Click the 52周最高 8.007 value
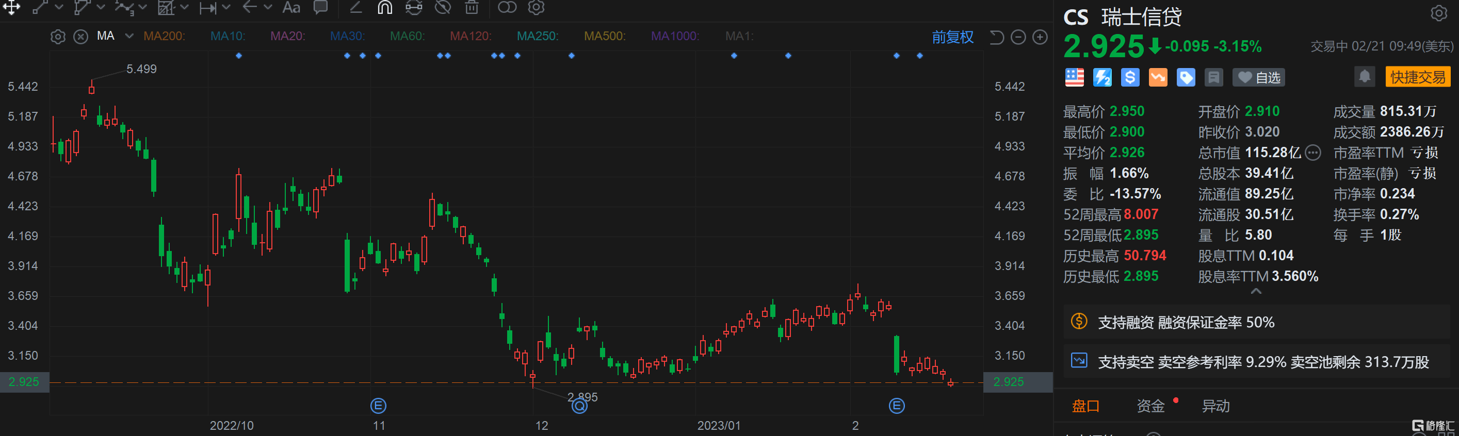This screenshot has height=436, width=1459. click(x=1141, y=214)
